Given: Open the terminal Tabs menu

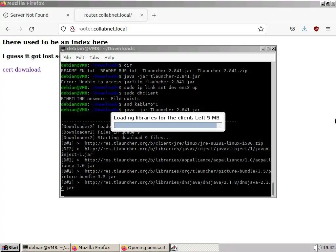Looking at the screenshot, I should point(94,58).
